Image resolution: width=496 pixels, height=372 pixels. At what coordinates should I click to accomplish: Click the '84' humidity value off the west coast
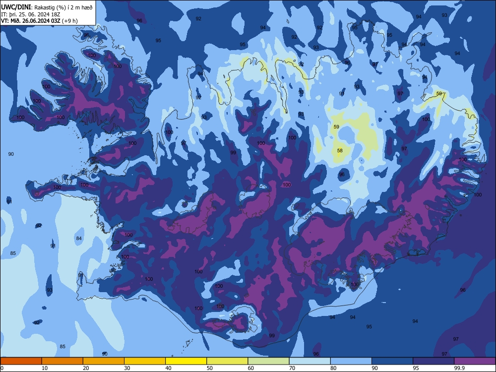79,238
